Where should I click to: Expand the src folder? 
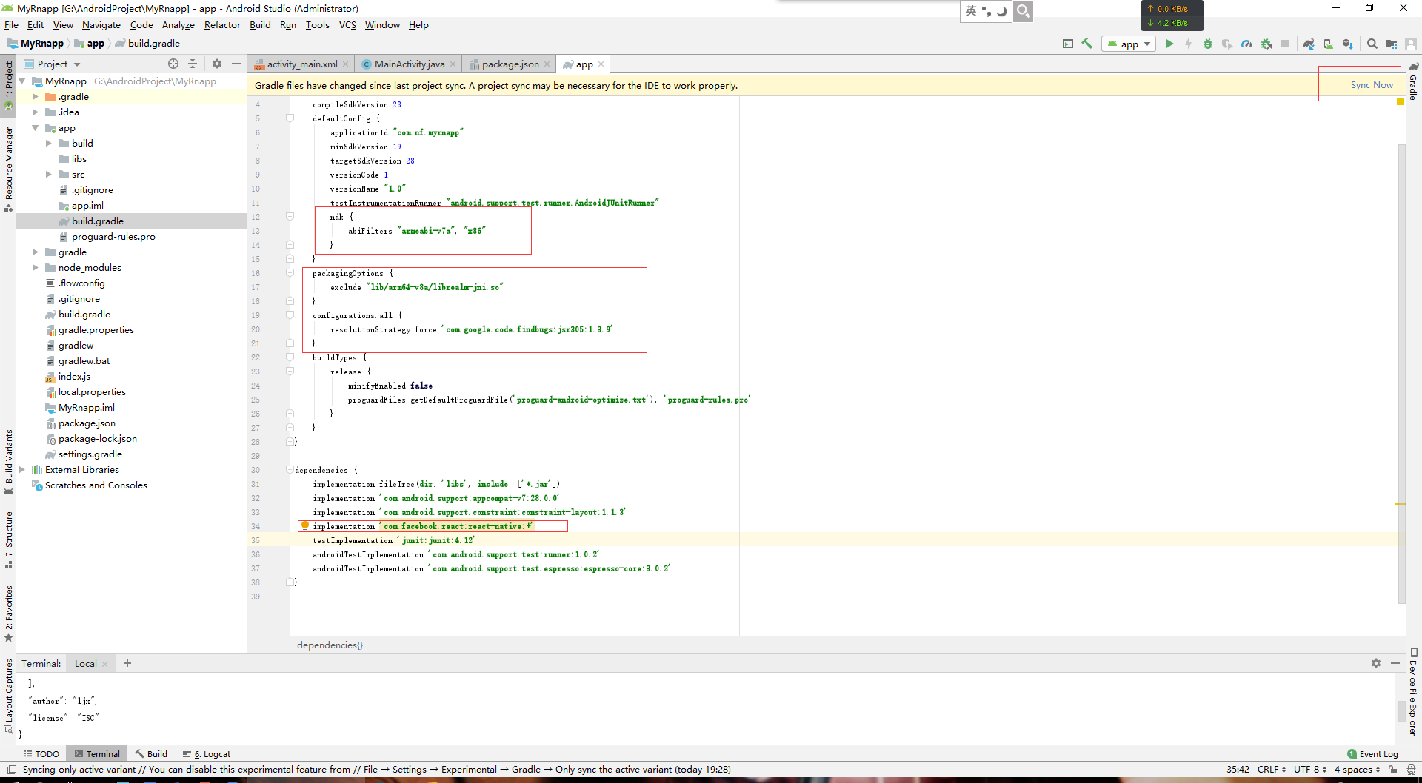tap(49, 175)
